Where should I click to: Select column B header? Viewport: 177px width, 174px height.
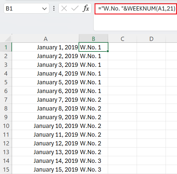click(93, 39)
